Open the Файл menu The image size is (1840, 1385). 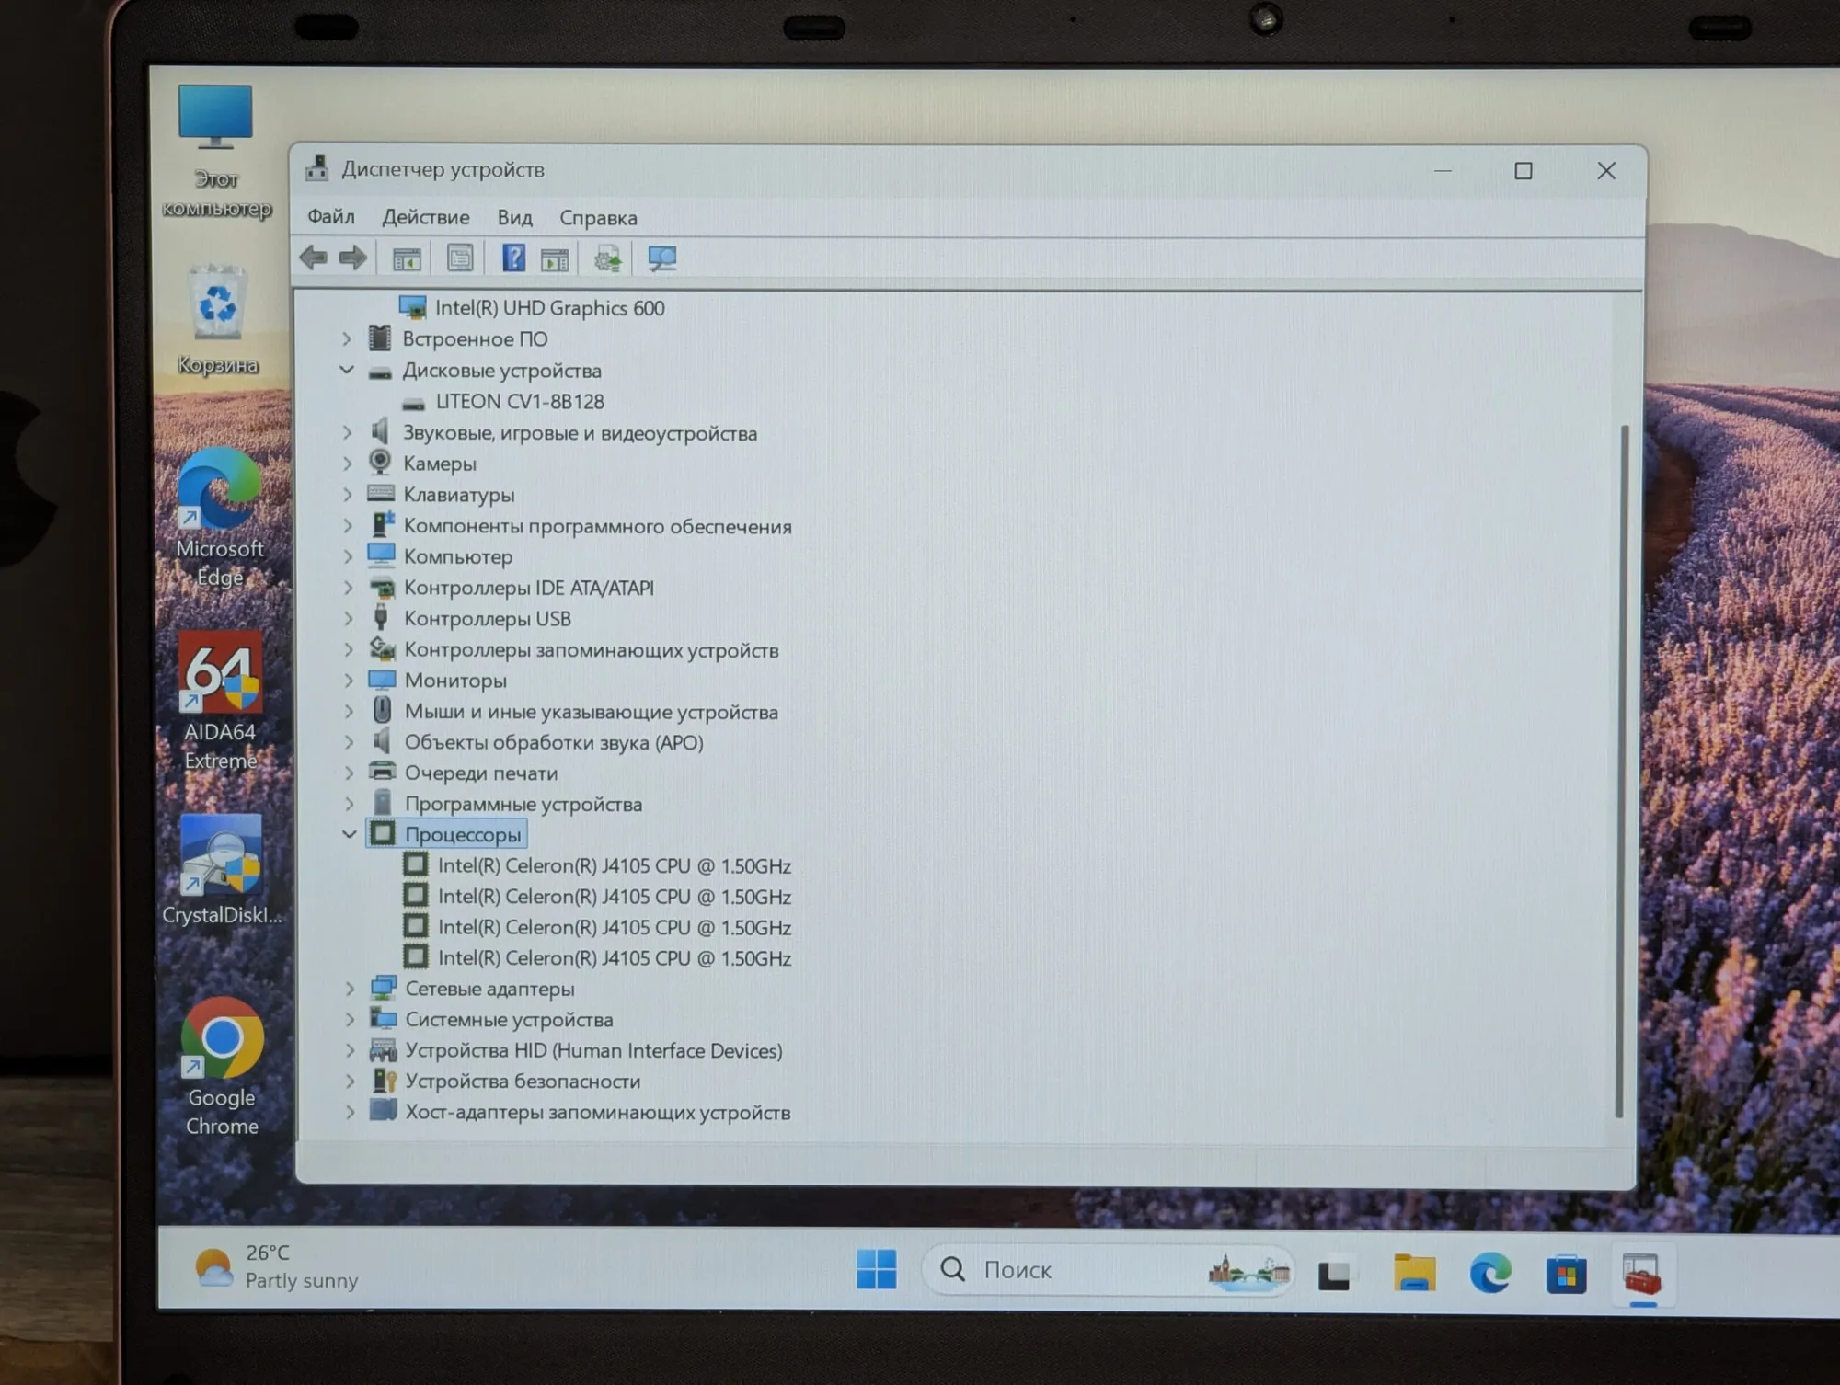coord(330,217)
